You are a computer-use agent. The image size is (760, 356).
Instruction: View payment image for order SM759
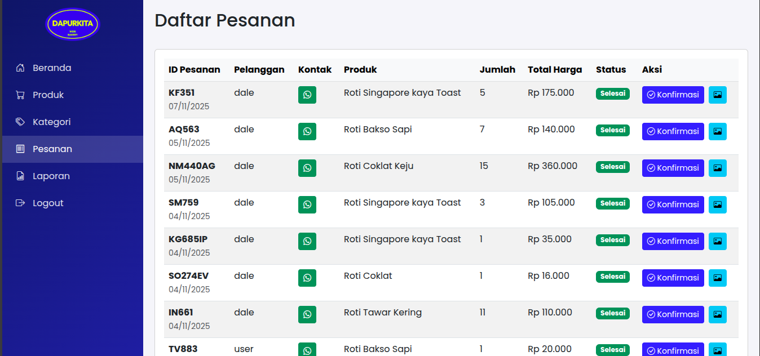(718, 204)
